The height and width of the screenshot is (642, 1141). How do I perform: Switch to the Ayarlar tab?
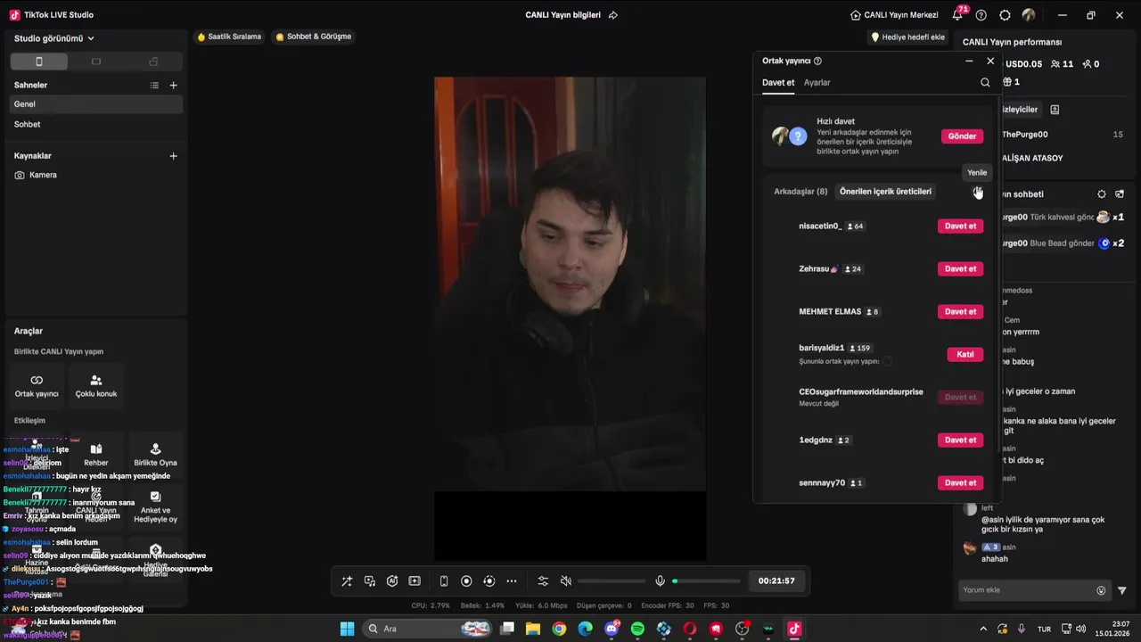point(817,82)
